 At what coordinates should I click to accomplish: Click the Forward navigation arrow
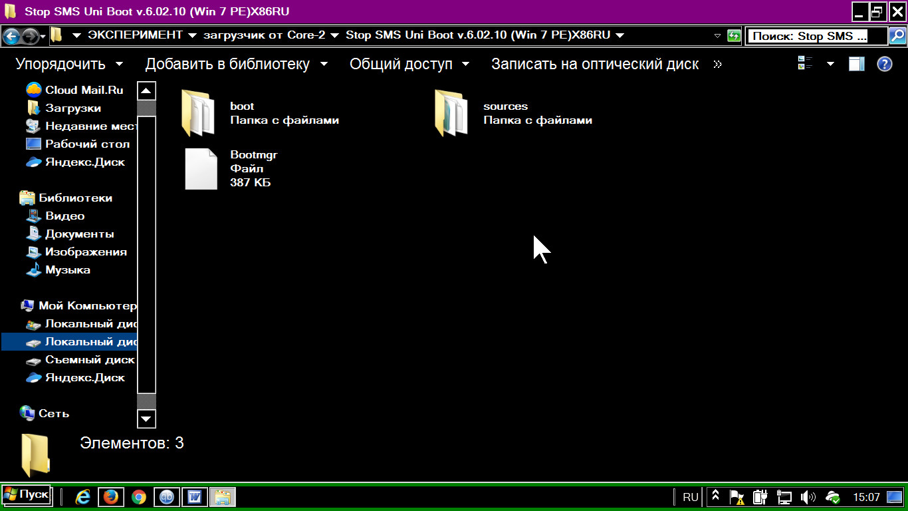[31, 36]
